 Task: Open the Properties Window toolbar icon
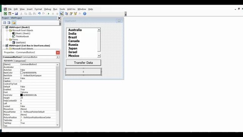(x=71, y=14)
